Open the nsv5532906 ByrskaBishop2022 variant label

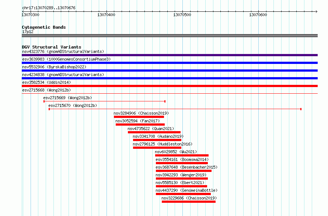click(54, 67)
